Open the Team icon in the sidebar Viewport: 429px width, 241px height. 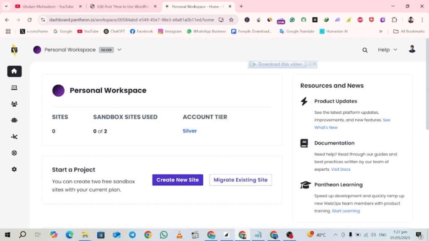tap(14, 104)
